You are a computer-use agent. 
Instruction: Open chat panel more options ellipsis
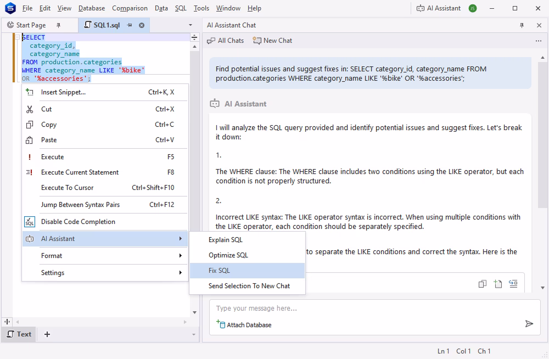pos(539,41)
